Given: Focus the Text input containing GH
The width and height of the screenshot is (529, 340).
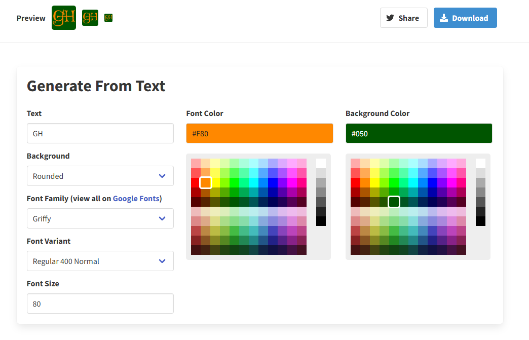Looking at the screenshot, I should 100,133.
